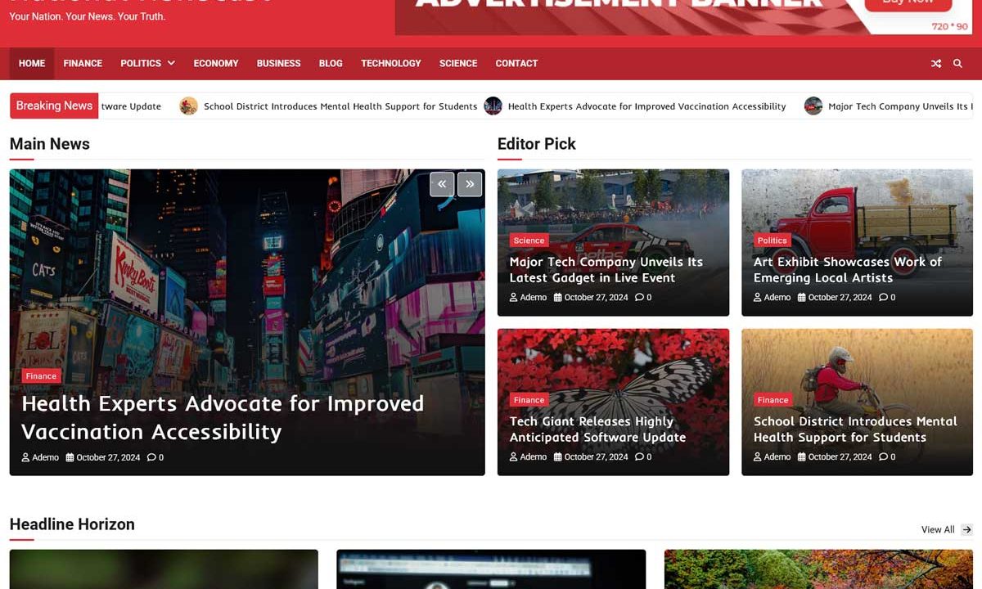Click the View All arrow icon
Image resolution: width=982 pixels, height=589 pixels.
click(966, 530)
